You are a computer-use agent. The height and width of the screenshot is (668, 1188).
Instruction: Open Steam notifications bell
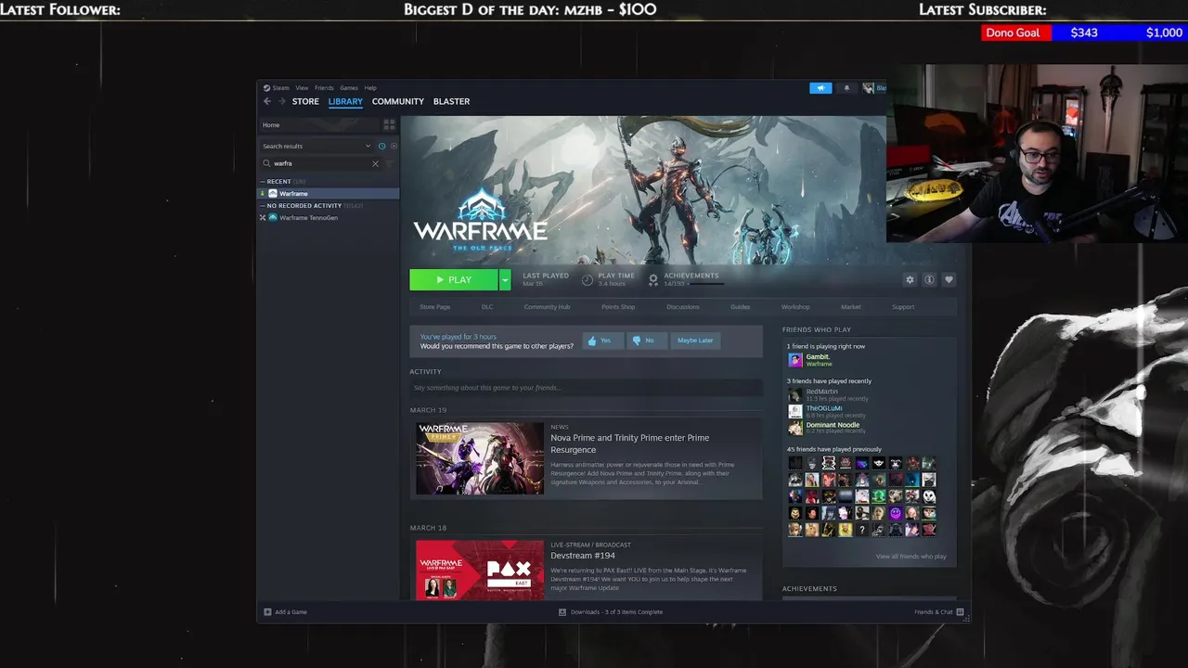click(x=846, y=88)
